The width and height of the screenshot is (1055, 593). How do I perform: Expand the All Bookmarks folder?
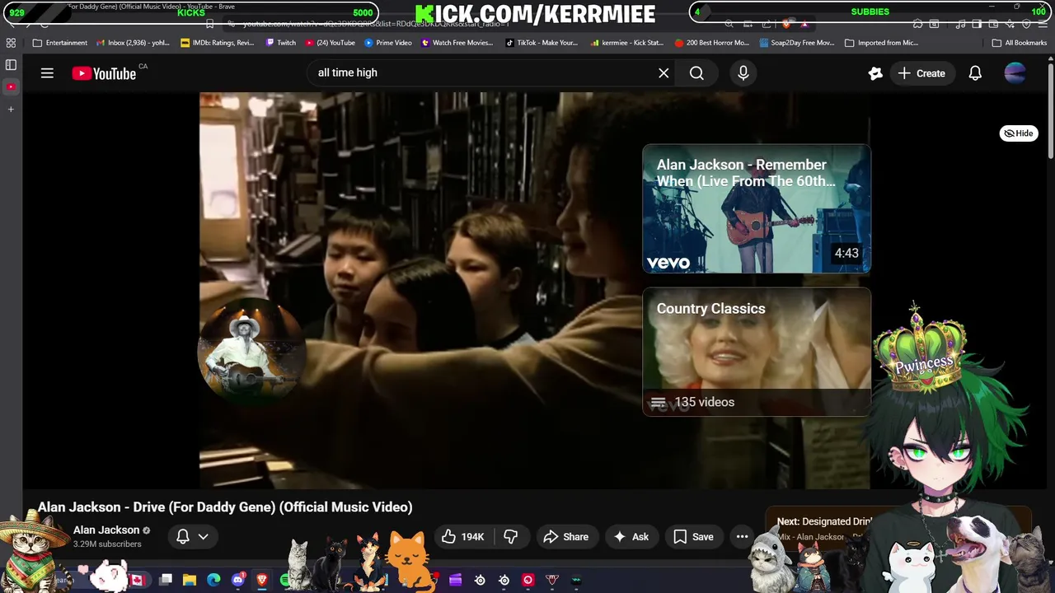point(1019,43)
